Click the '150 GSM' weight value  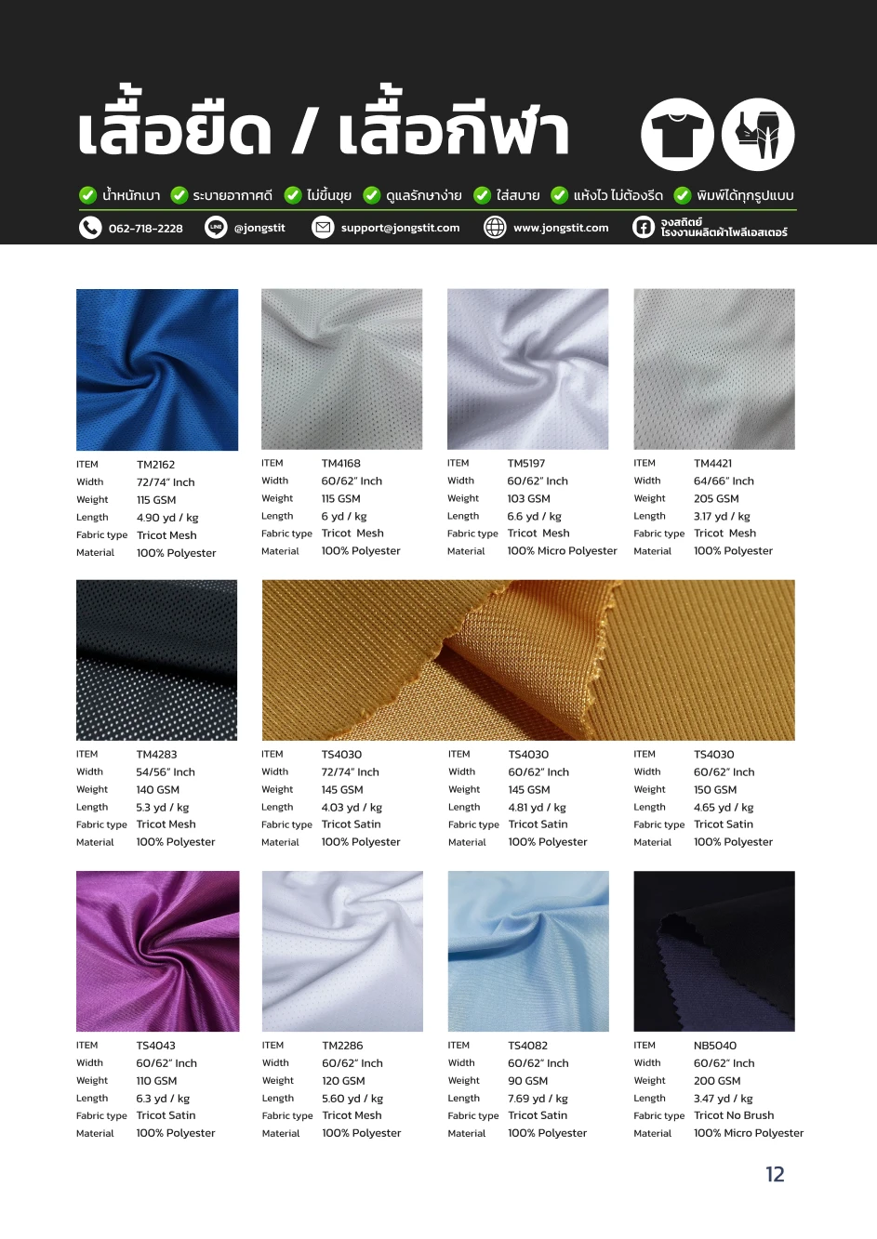click(x=715, y=790)
